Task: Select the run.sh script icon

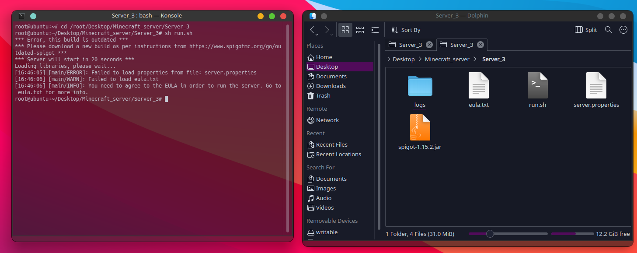Action: pos(537,85)
